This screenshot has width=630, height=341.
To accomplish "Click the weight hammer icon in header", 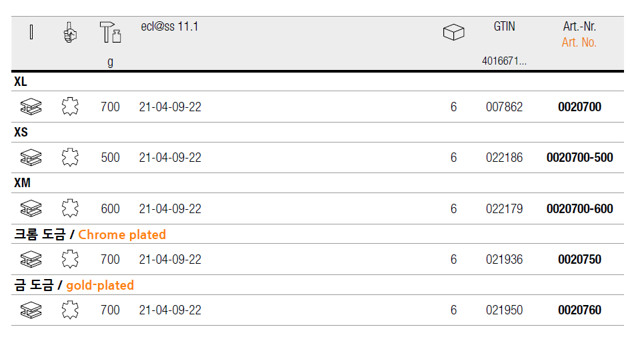I will pyautogui.click(x=110, y=33).
